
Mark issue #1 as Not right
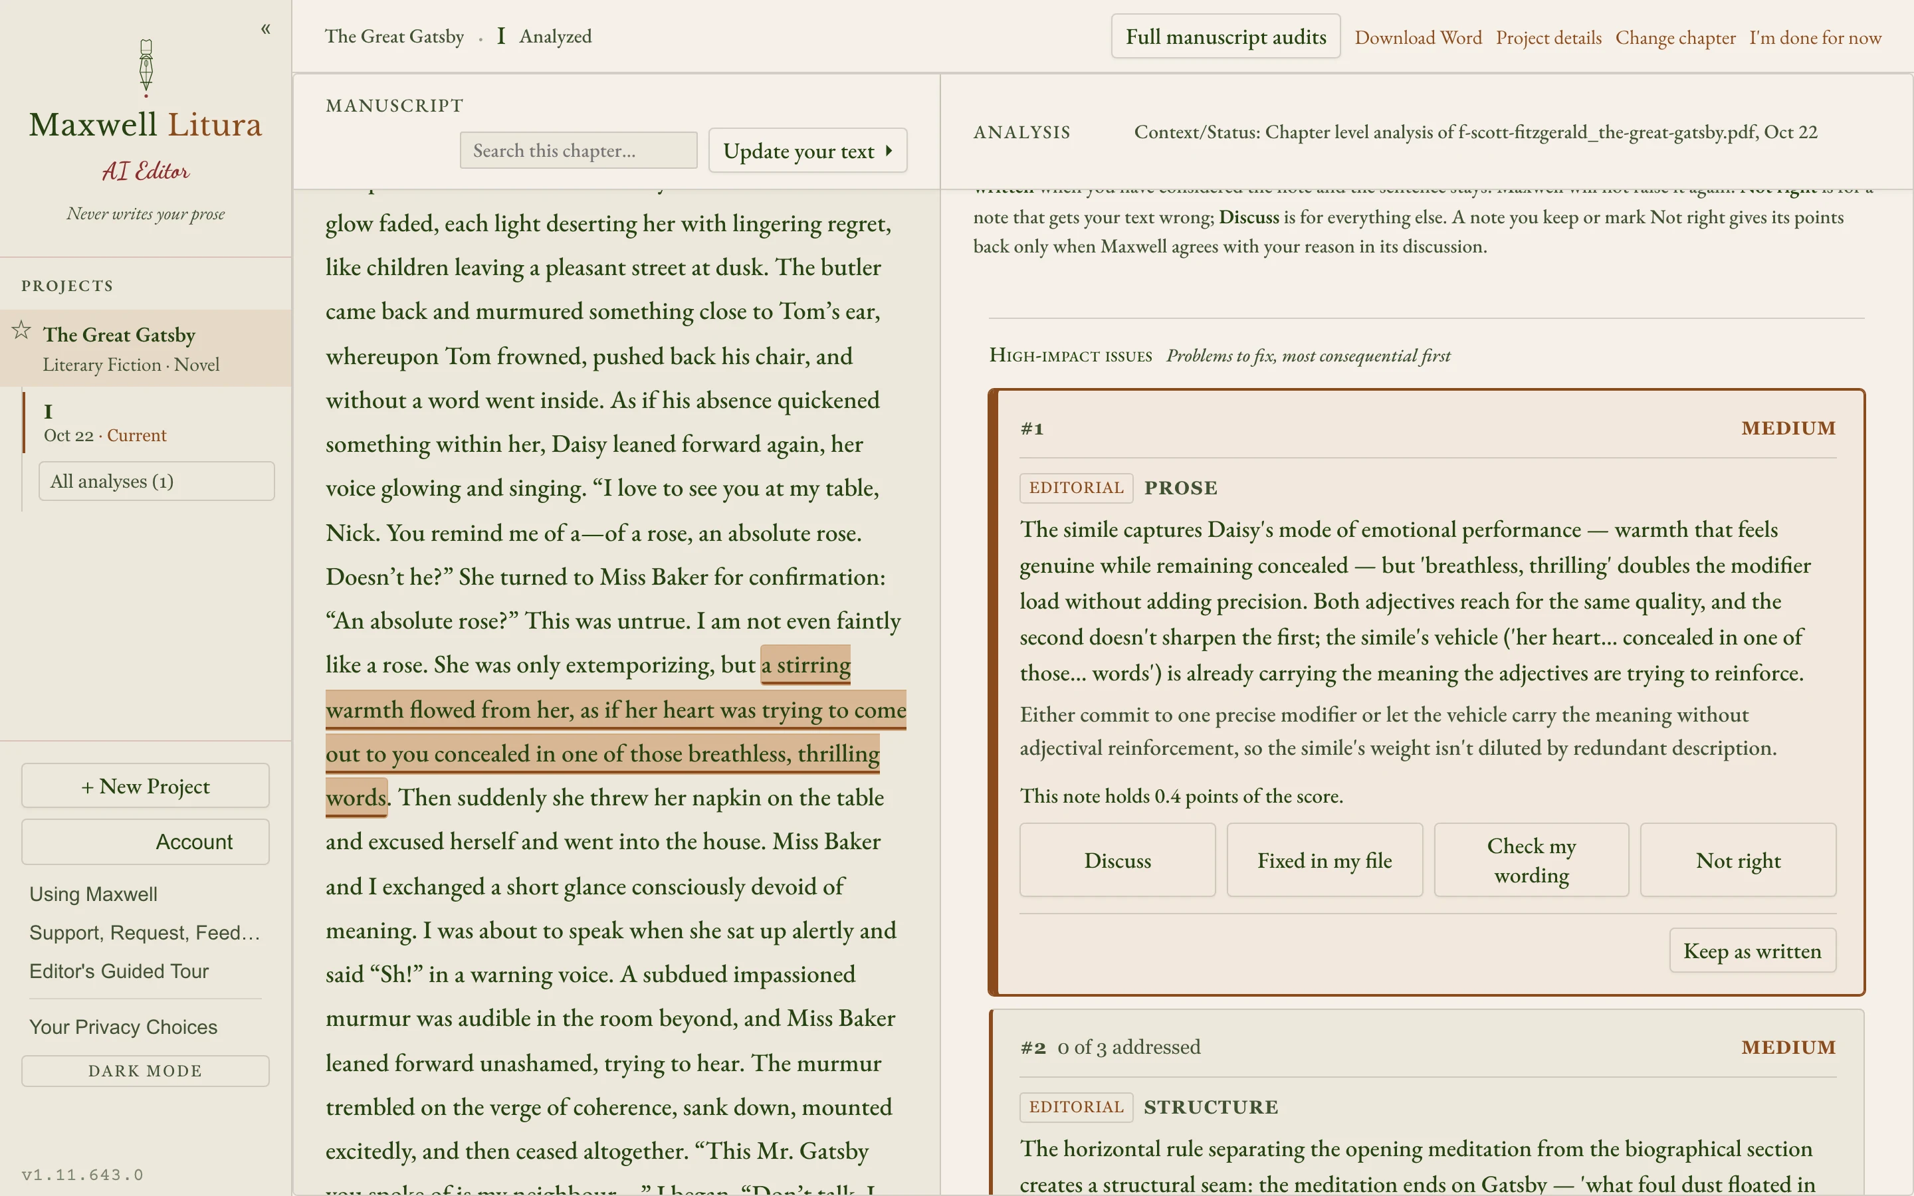coord(1739,860)
